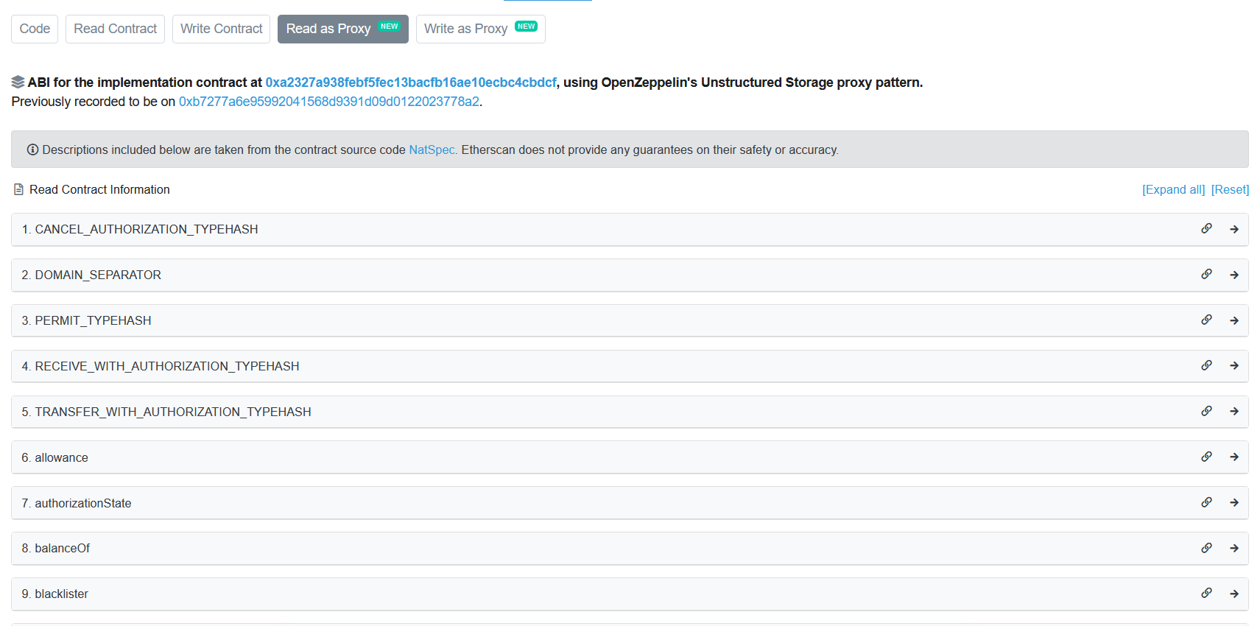Click permalink icon for allowance method
The image size is (1260, 626).
pyautogui.click(x=1206, y=457)
